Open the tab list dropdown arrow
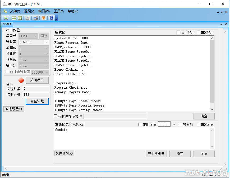Image resolution: width=230 pixels, height=178 pixels. [221, 24]
